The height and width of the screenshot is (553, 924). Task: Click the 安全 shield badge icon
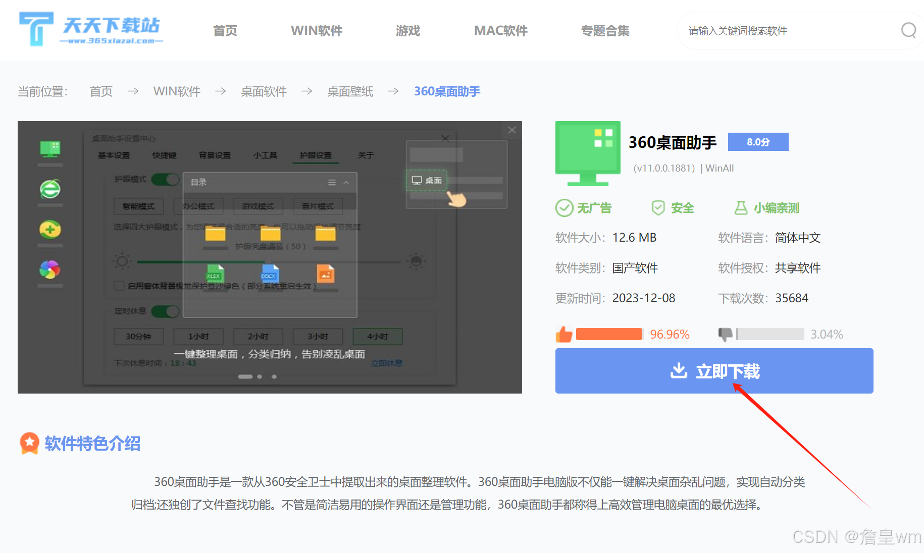(x=658, y=208)
